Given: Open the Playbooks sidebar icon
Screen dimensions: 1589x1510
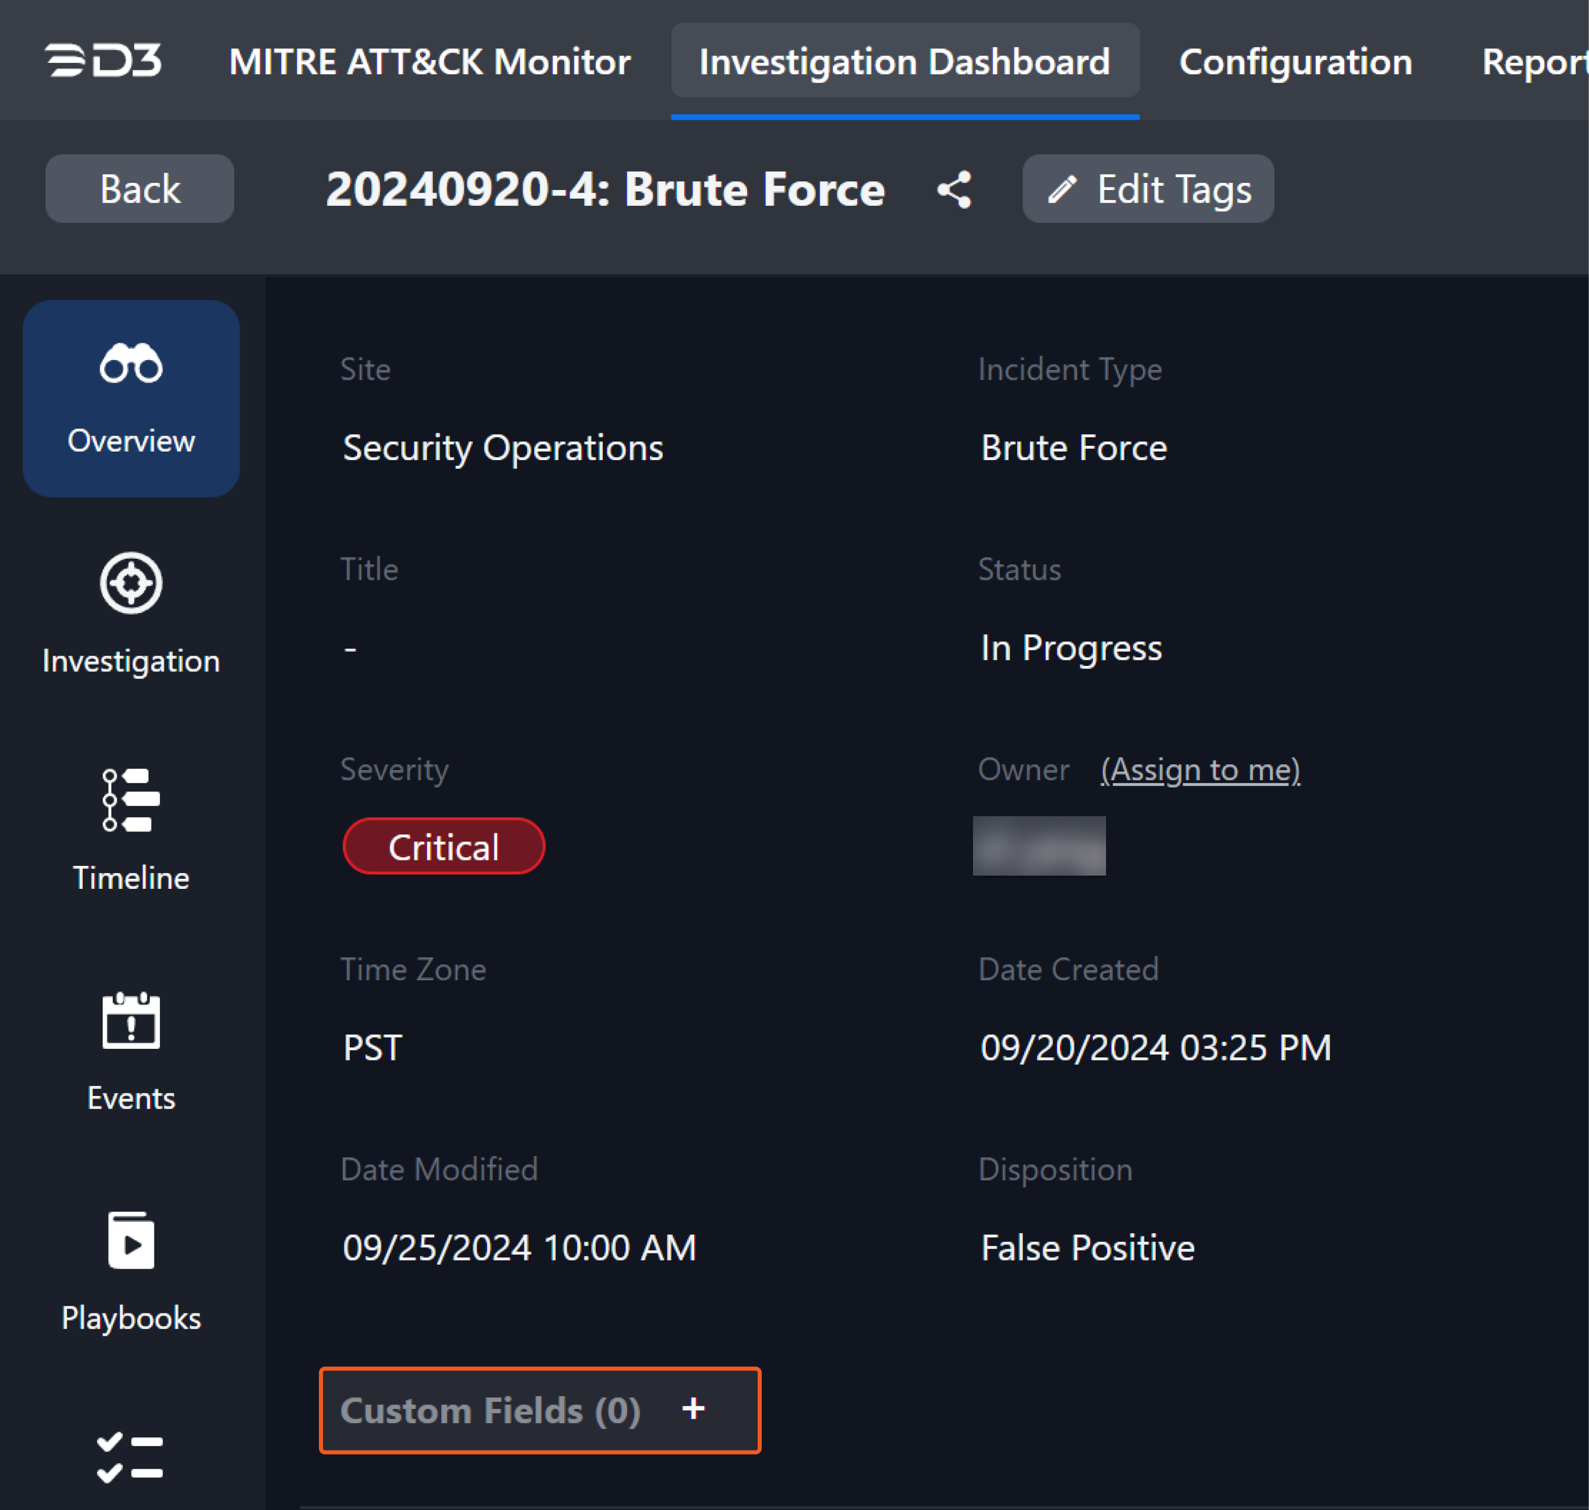Looking at the screenshot, I should (x=131, y=1241).
